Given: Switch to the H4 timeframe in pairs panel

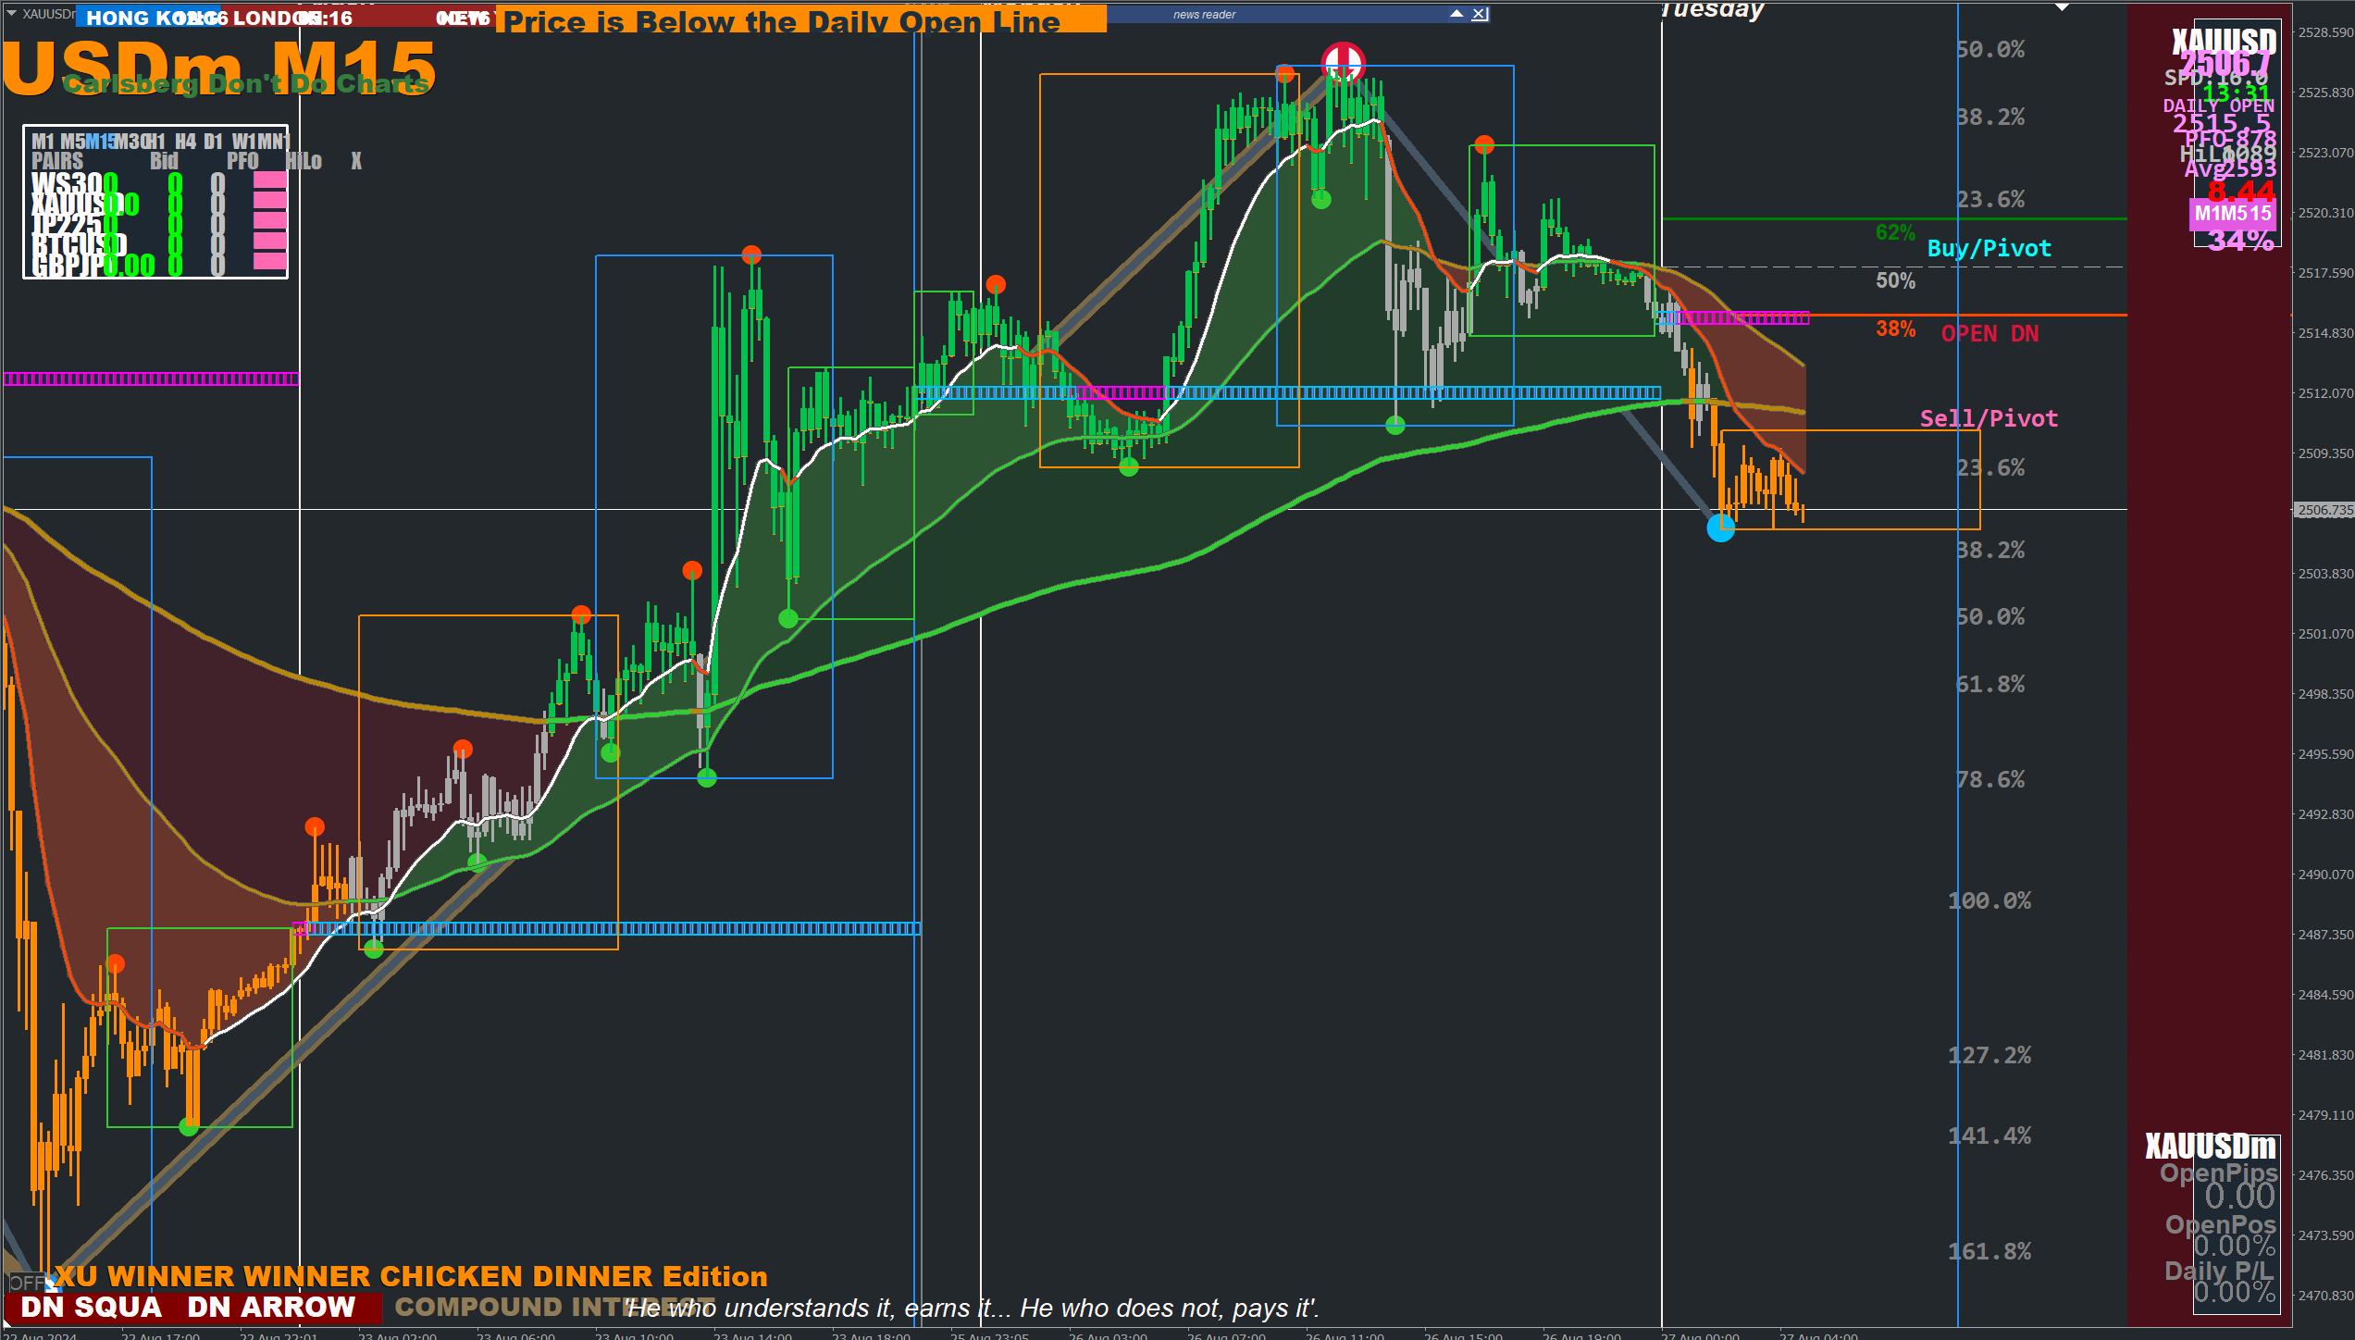Looking at the screenshot, I should tap(185, 142).
